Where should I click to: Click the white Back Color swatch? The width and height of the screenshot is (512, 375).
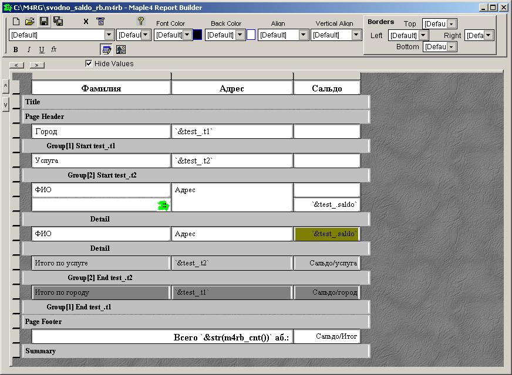[251, 35]
